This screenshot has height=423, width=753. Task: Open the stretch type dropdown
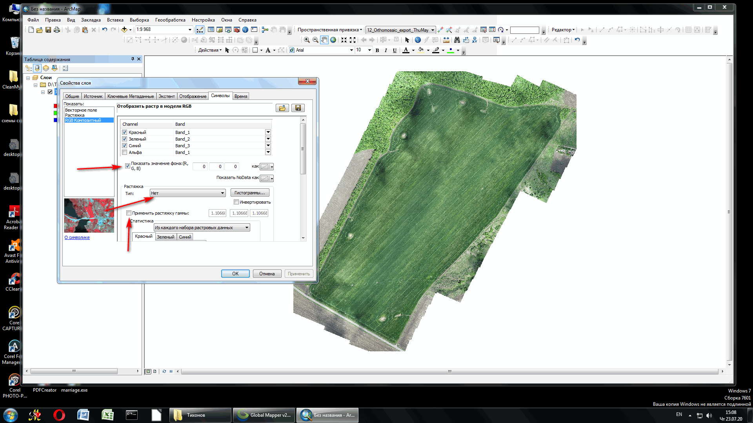click(x=222, y=193)
